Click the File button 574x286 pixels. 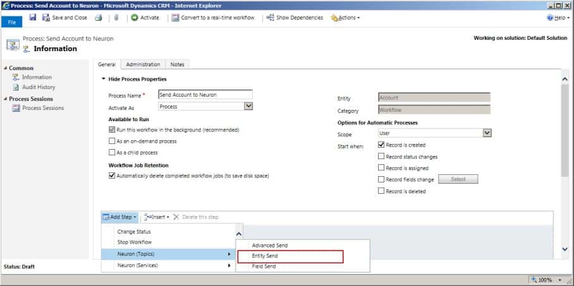[x=12, y=22]
